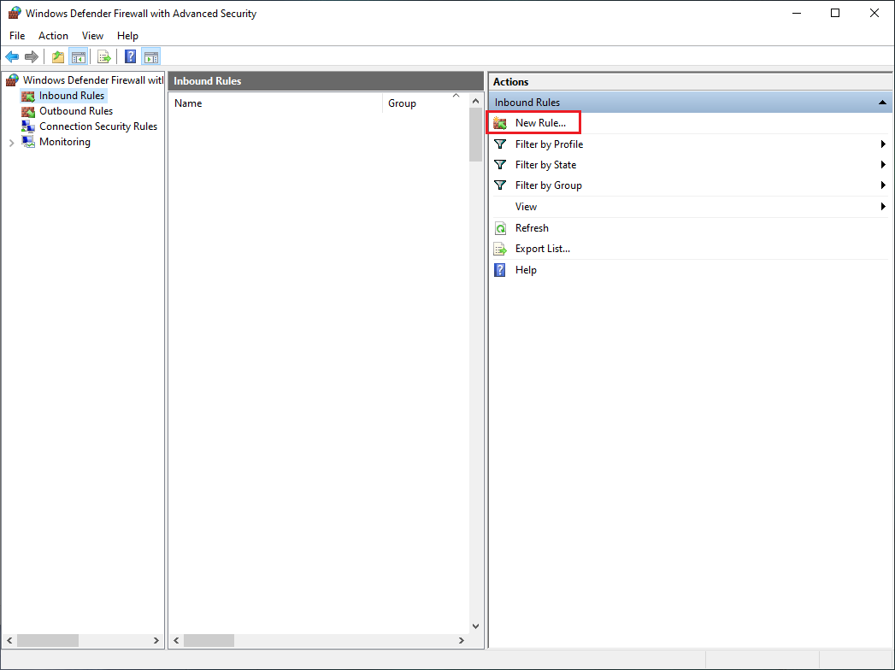Image resolution: width=895 pixels, height=670 pixels.
Task: Click the rules list scroll up arrow
Action: (475, 101)
